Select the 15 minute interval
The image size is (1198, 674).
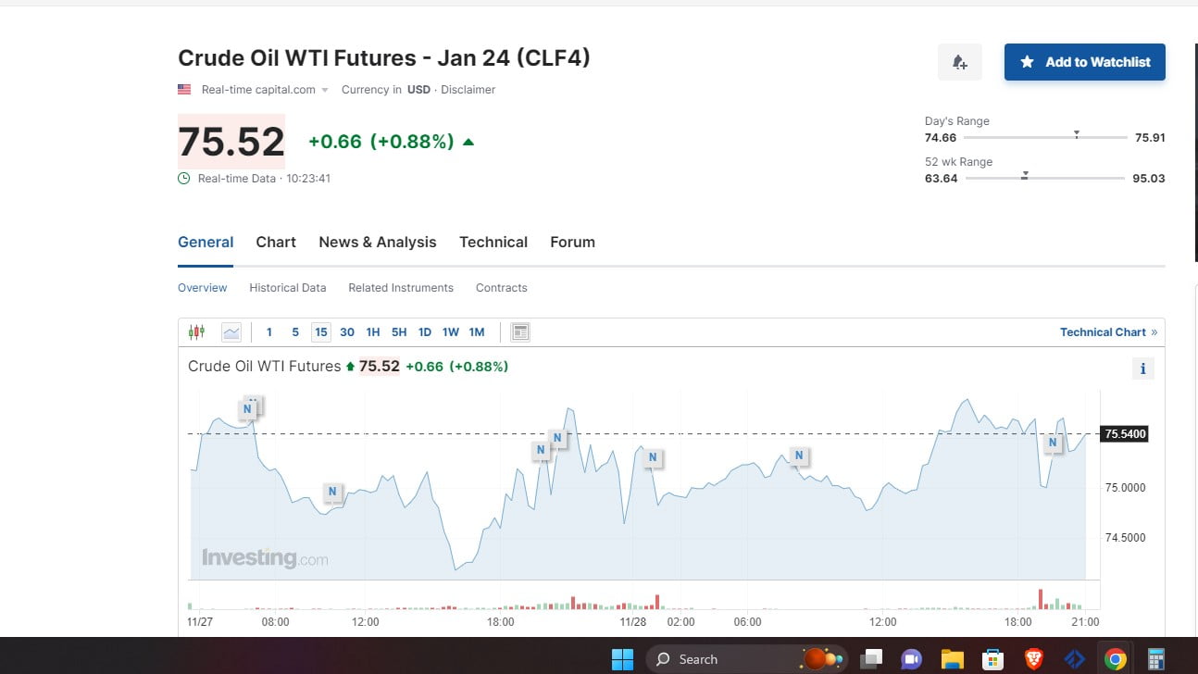pyautogui.click(x=321, y=331)
